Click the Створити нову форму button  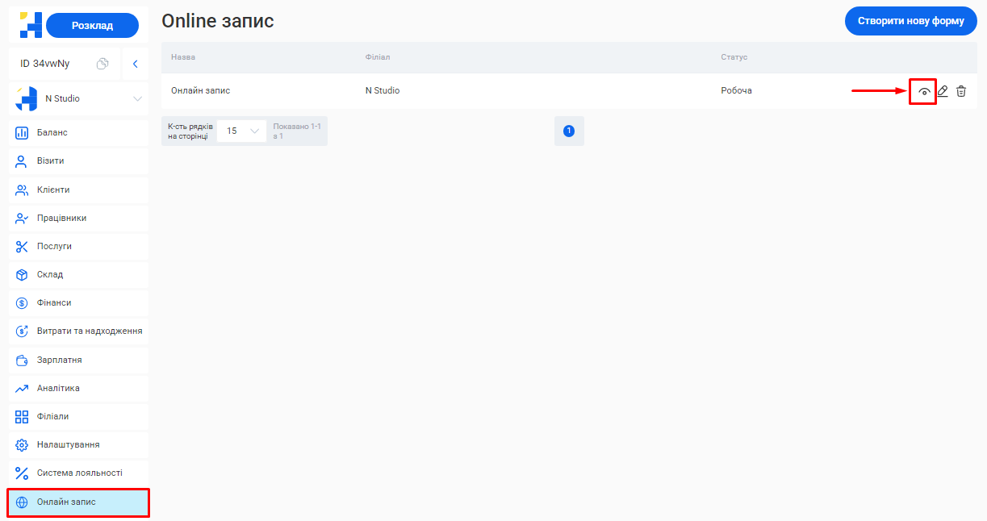click(x=910, y=21)
